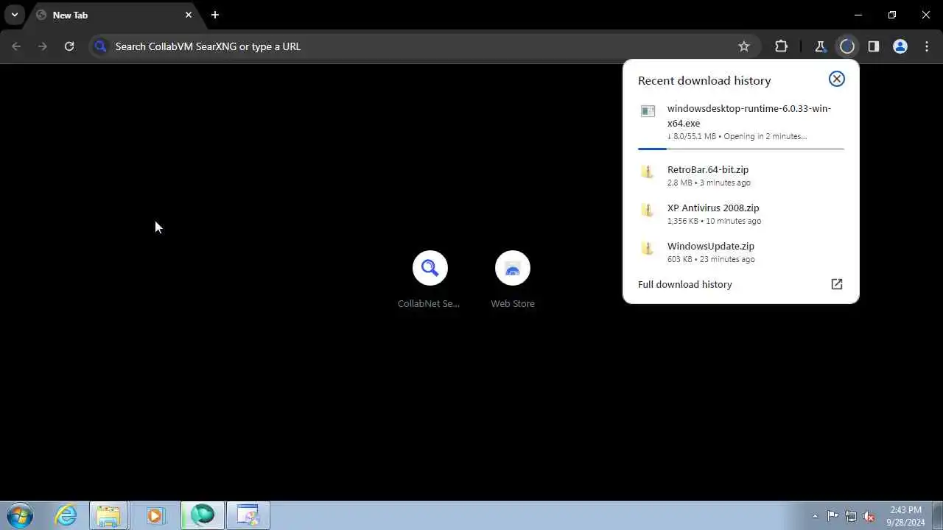Open Chrome Labs flask icon
This screenshot has height=530, width=943.
820,46
